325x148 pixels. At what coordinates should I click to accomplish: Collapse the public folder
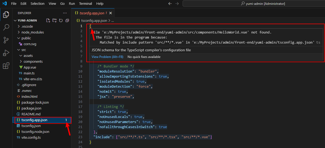[x=26, y=38]
